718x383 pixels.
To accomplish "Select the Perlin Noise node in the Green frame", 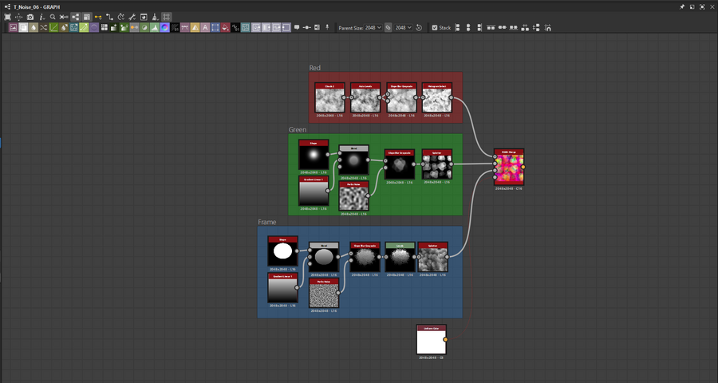I will [x=353, y=195].
